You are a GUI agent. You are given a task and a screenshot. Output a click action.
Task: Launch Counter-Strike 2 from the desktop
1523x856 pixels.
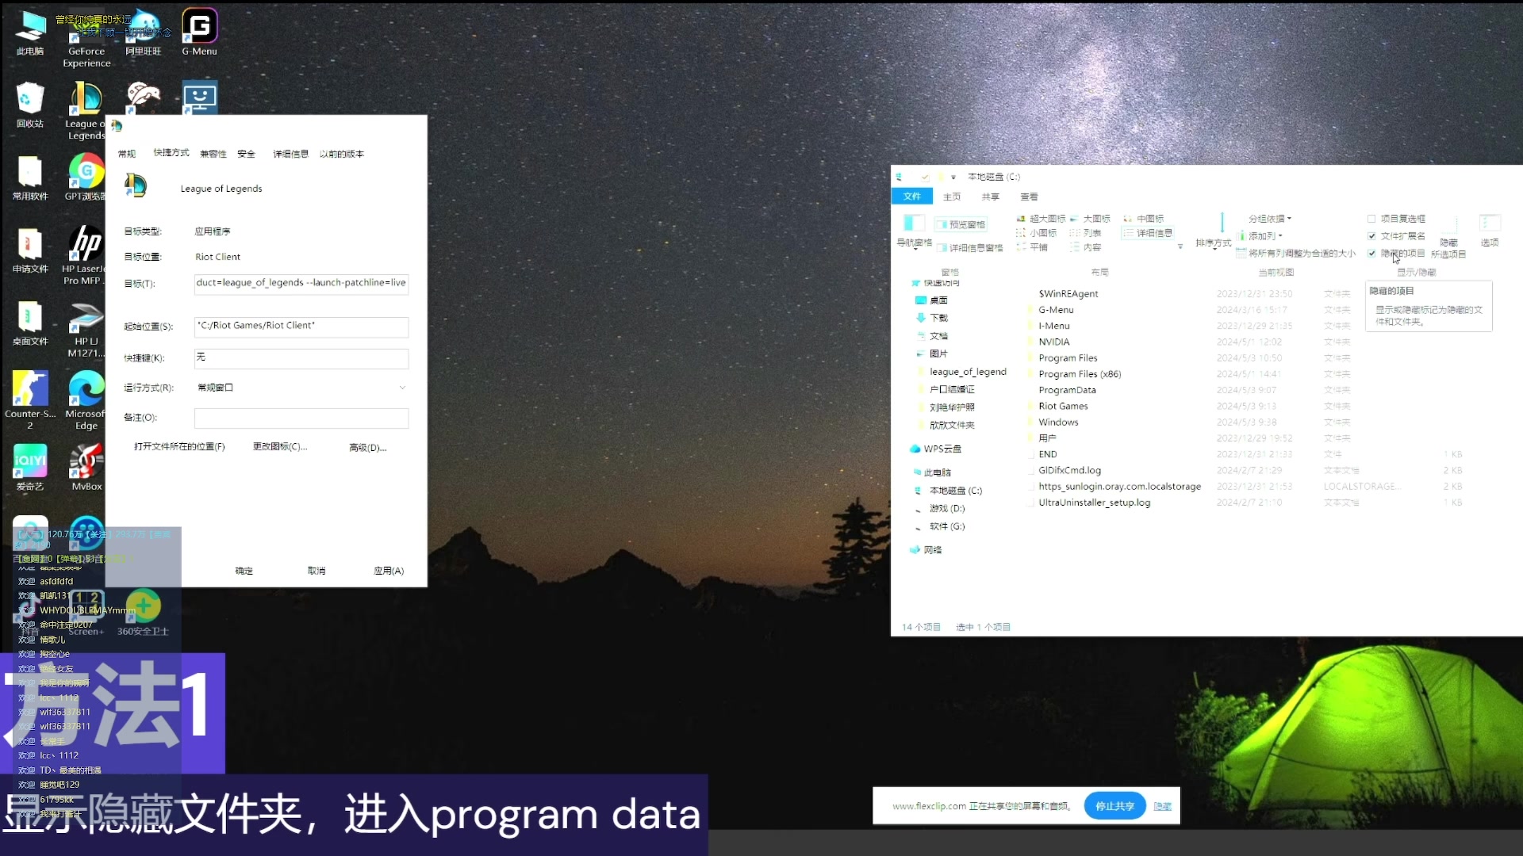coord(30,400)
